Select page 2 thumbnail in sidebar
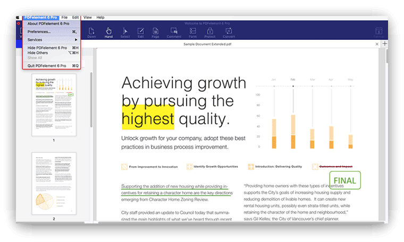Viewport: 404px width, 242px height. click(x=54, y=182)
